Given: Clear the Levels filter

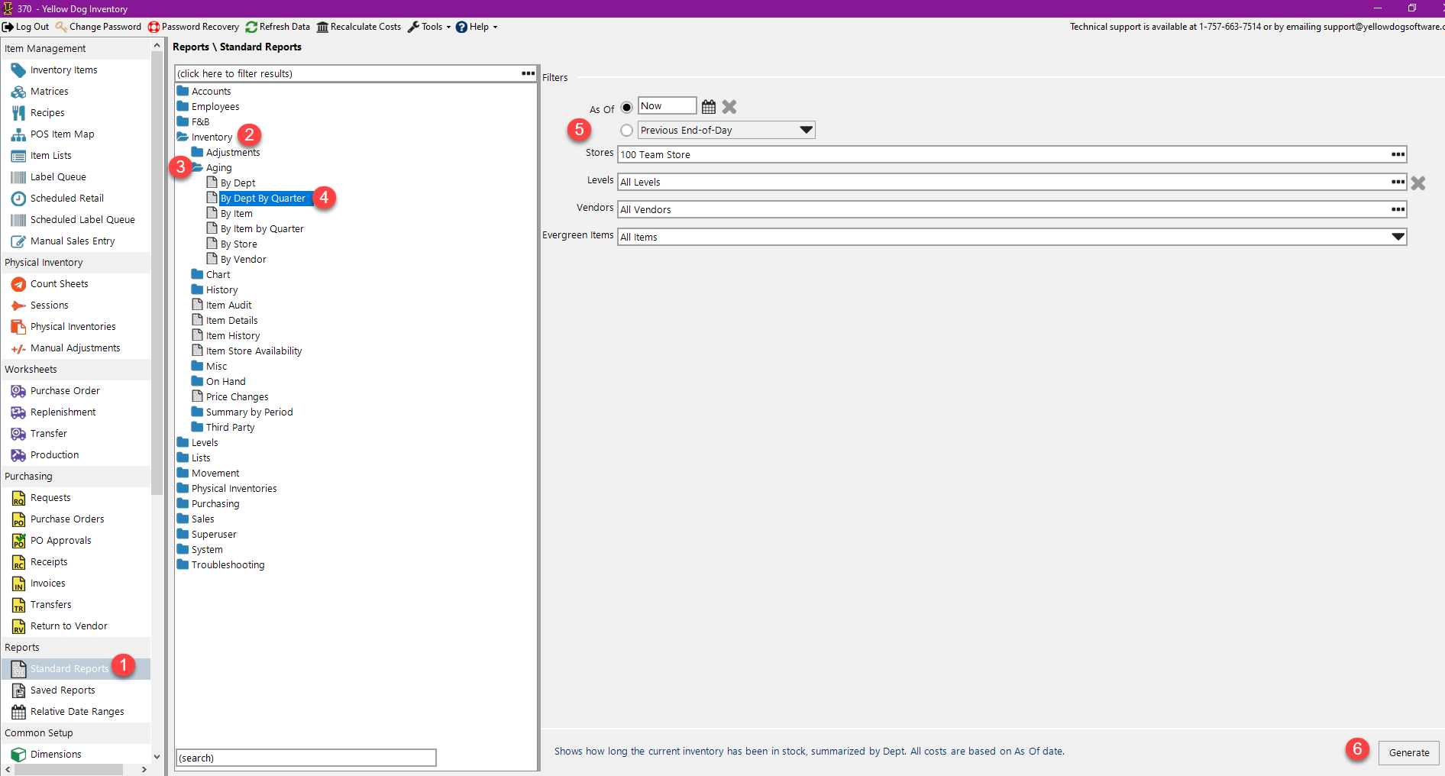Looking at the screenshot, I should [x=1418, y=183].
